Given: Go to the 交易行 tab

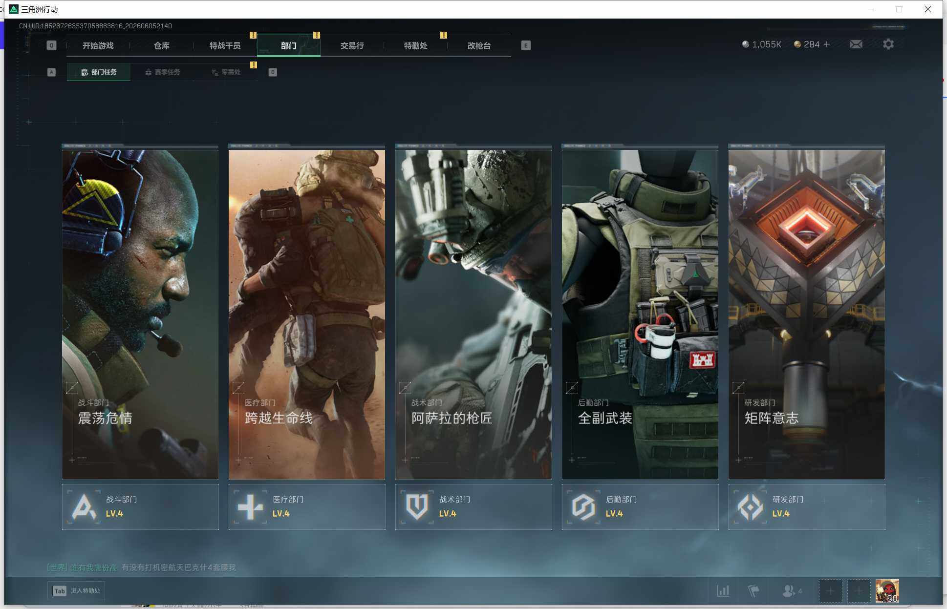Looking at the screenshot, I should pyautogui.click(x=352, y=45).
